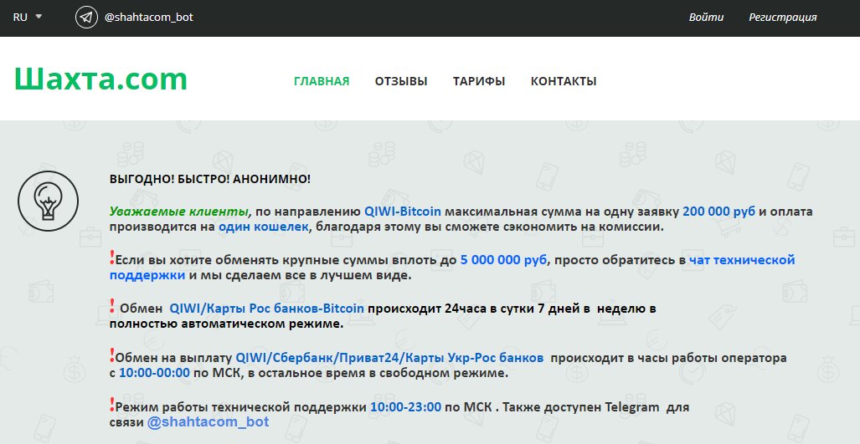Click the 10:00-23:00 support hours
Viewport: 860px width, 444px height.
click(405, 407)
